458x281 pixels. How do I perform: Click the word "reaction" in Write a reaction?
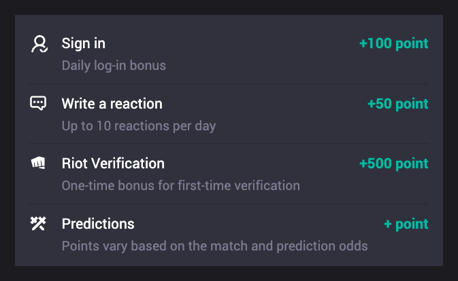[x=136, y=104]
